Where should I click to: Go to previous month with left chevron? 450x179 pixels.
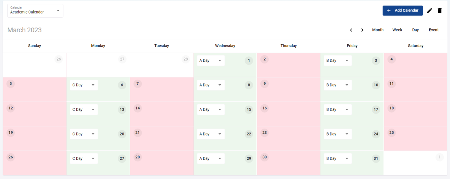351,30
